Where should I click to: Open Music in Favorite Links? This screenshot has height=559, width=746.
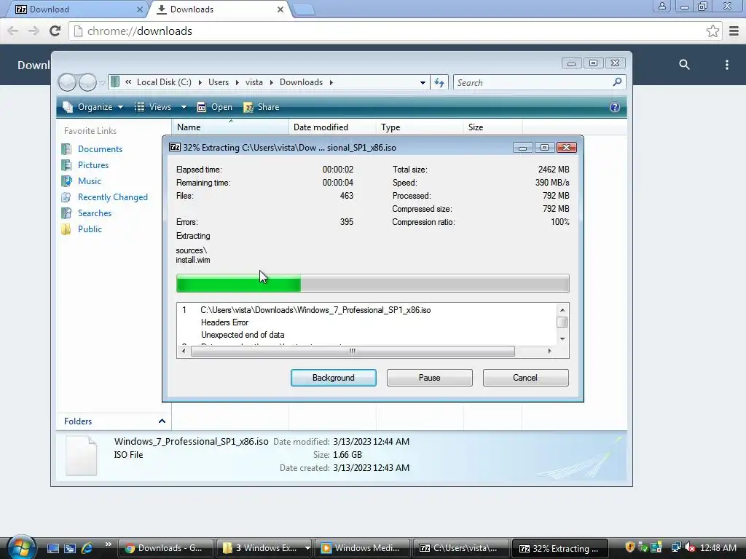click(90, 181)
